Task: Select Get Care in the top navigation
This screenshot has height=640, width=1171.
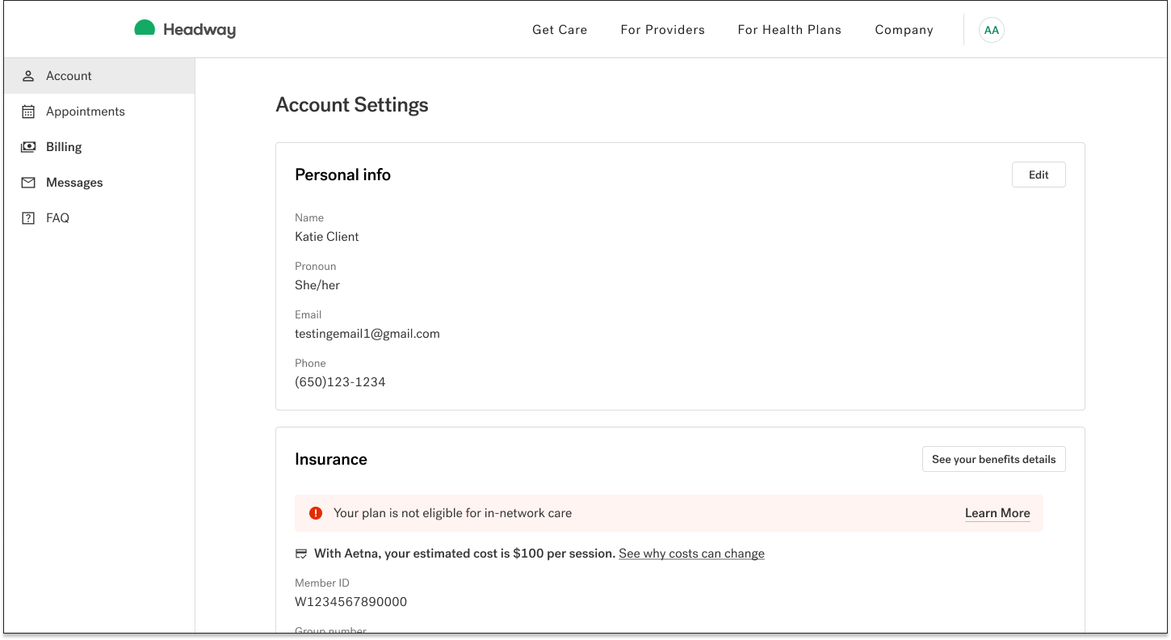Action: coord(560,29)
